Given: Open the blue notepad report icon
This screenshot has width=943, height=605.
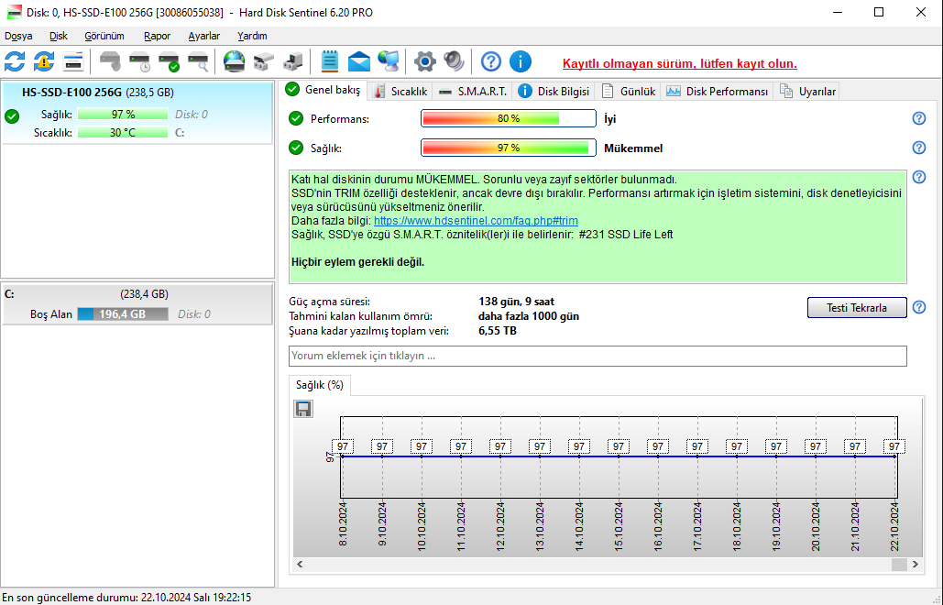Looking at the screenshot, I should tap(330, 61).
